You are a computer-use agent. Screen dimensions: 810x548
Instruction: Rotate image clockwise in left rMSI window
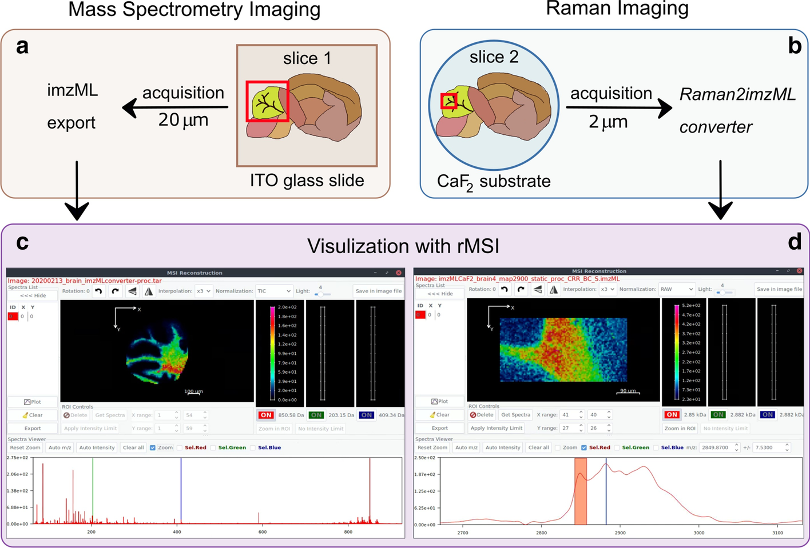pos(115,291)
